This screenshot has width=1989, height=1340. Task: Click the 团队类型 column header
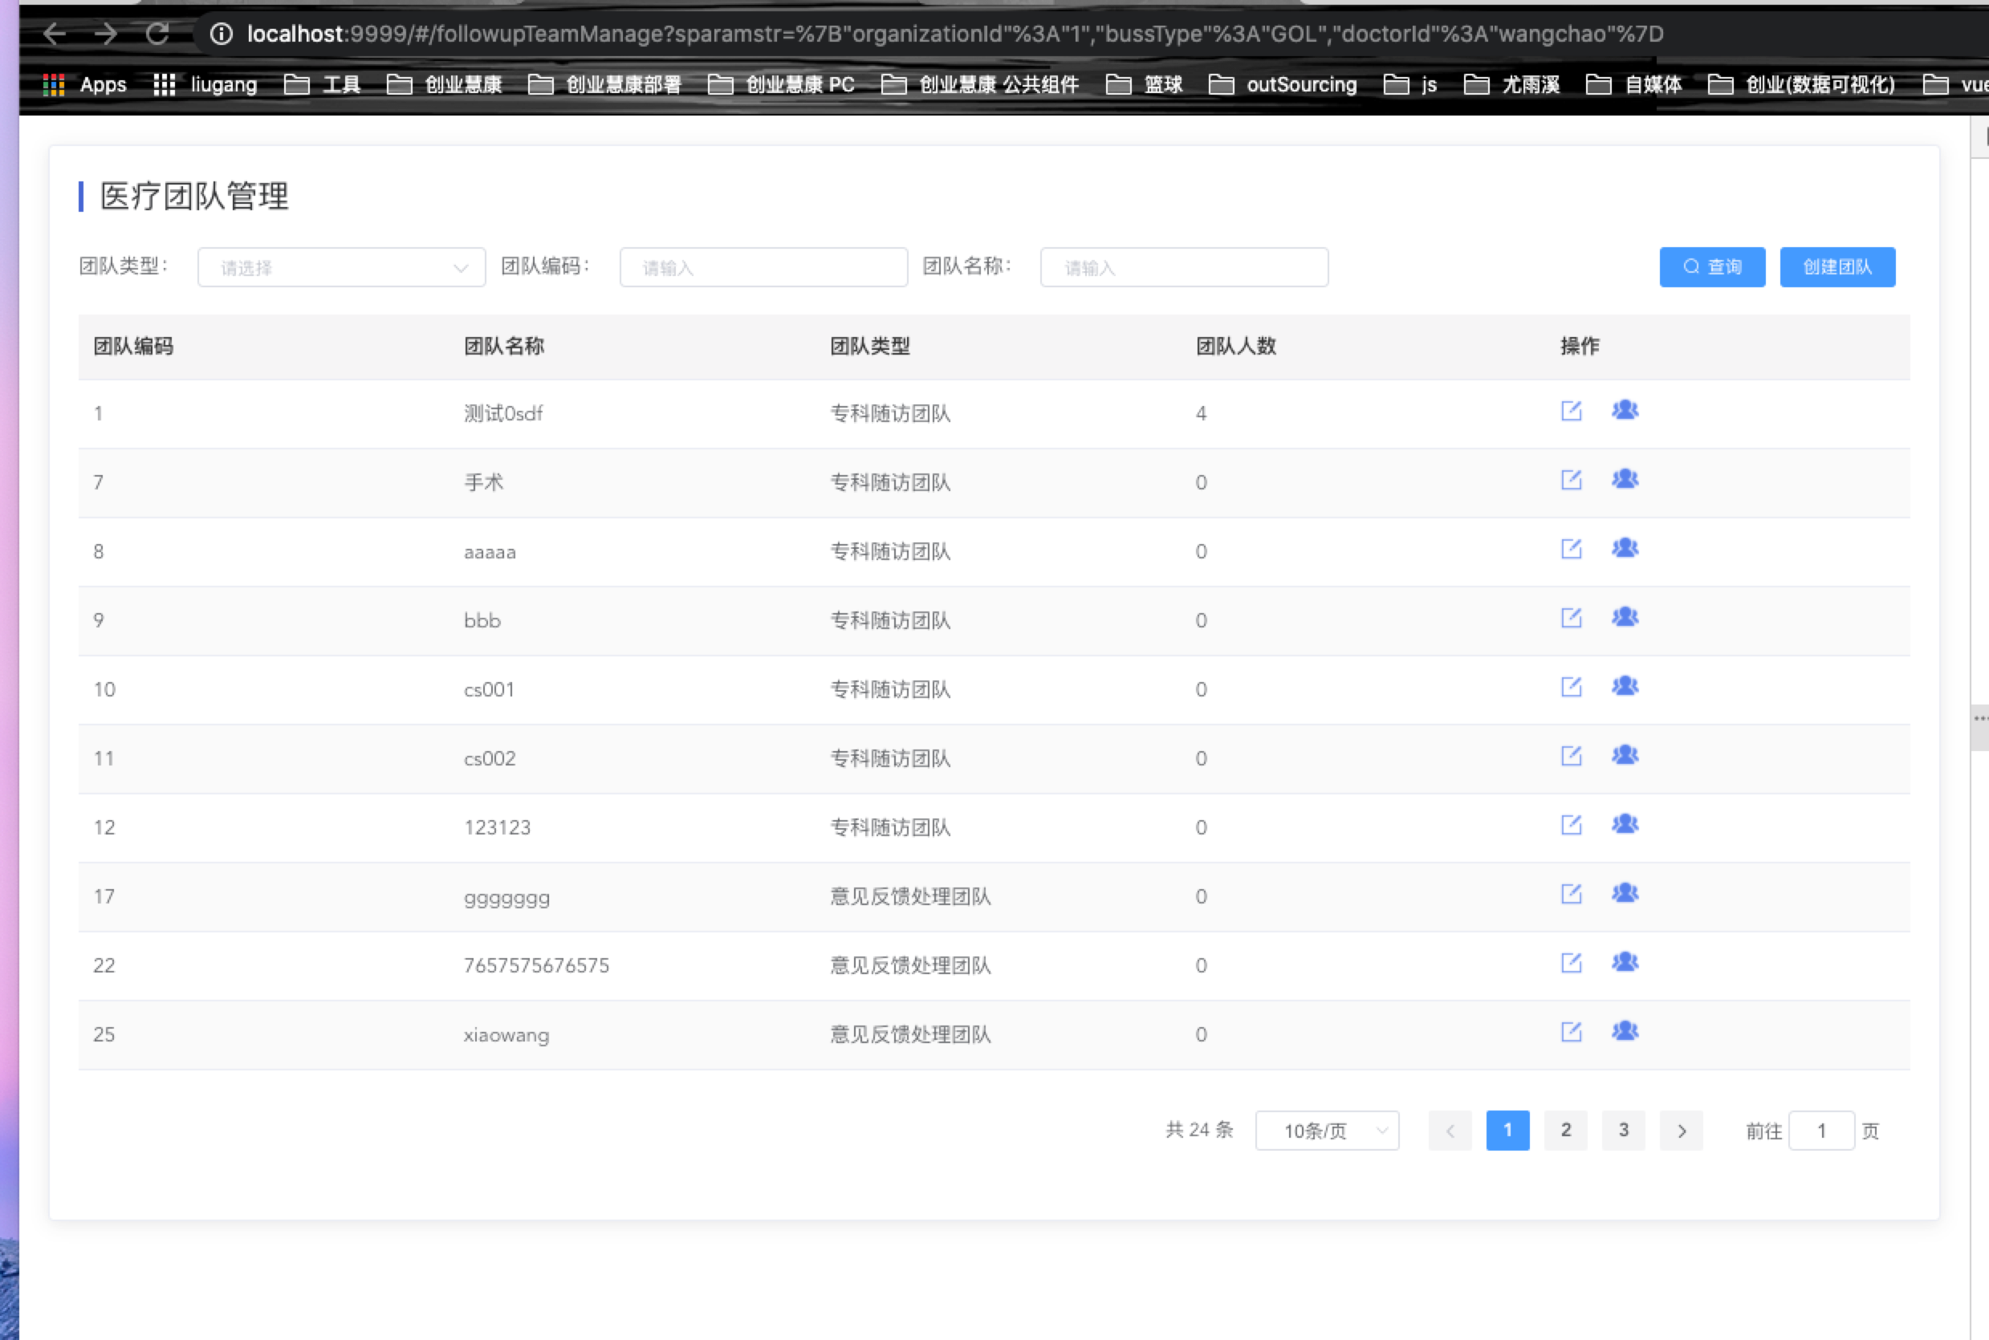click(870, 346)
